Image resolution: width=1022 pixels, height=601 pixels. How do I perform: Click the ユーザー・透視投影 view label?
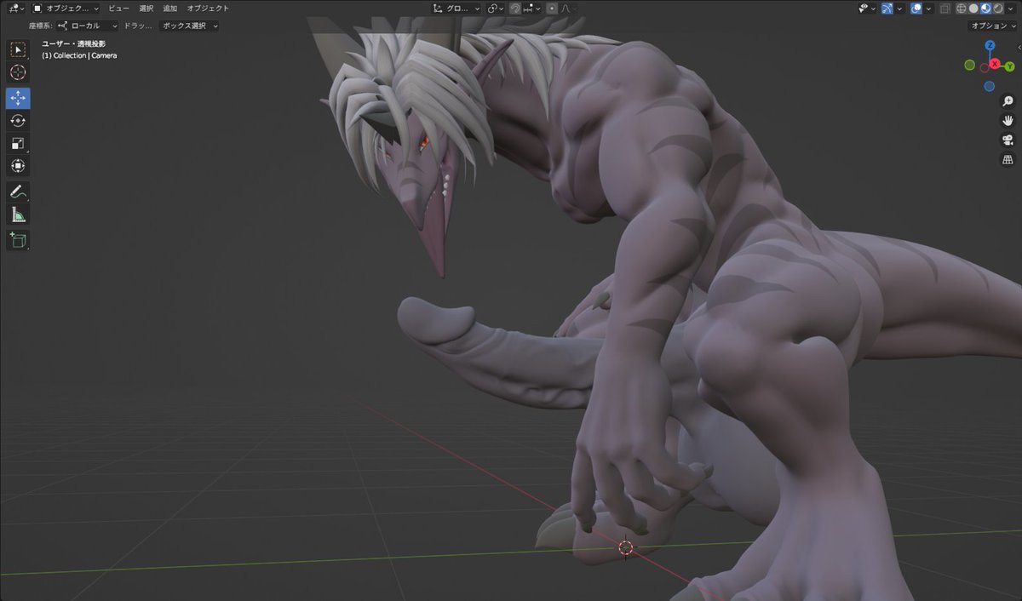(75, 43)
